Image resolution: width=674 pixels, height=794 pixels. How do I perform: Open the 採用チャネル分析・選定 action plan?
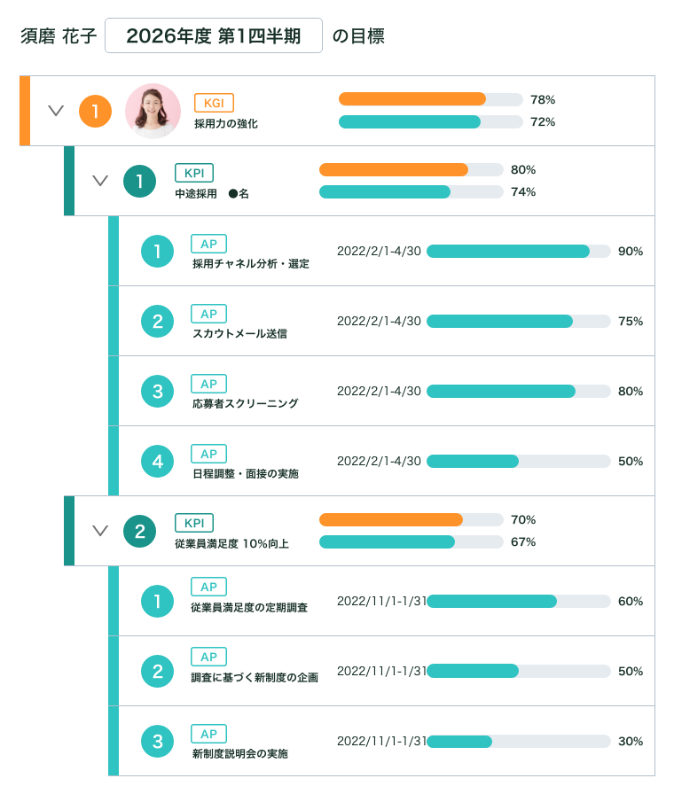point(250,264)
